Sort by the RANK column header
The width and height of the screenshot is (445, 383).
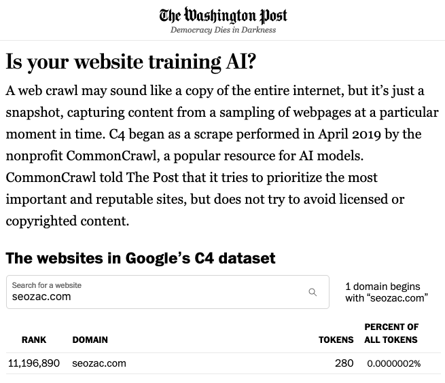pos(34,340)
